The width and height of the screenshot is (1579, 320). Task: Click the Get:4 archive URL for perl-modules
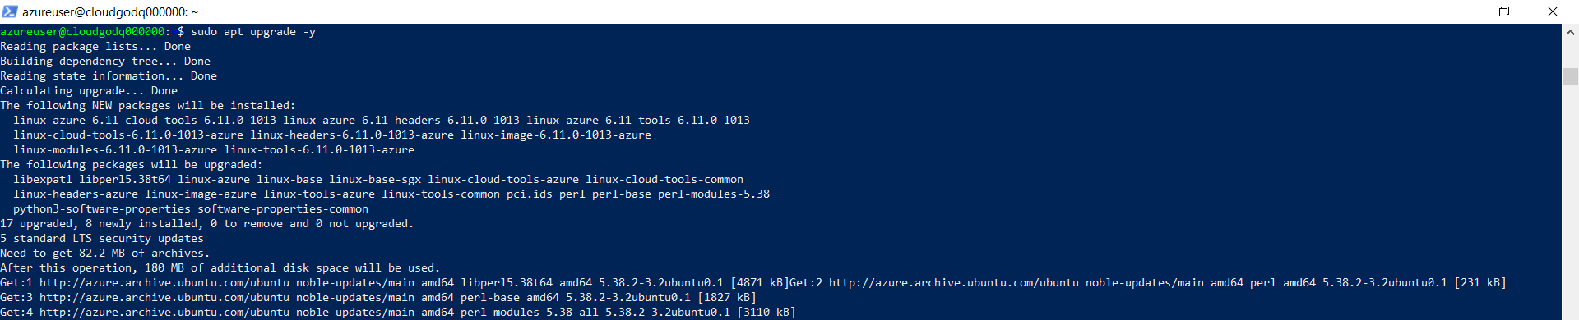[164, 313]
